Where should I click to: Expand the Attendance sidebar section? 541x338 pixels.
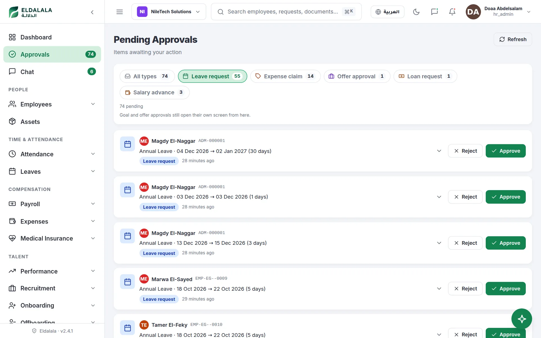tap(93, 154)
